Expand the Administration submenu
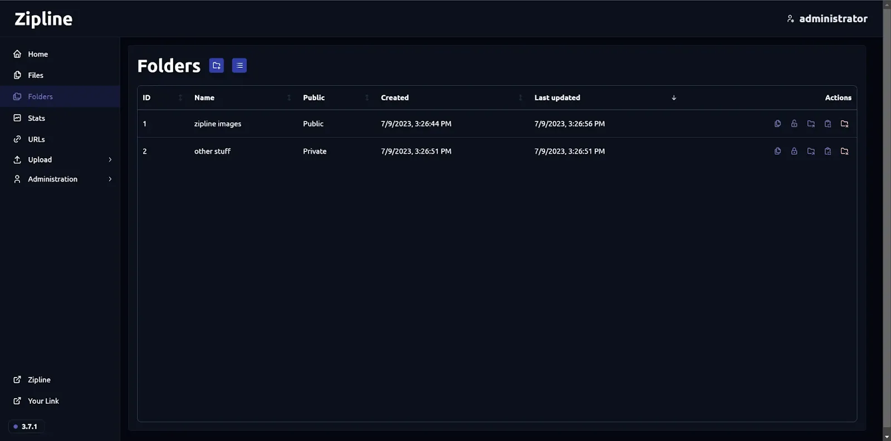Viewport: 891px width, 441px height. pos(60,179)
